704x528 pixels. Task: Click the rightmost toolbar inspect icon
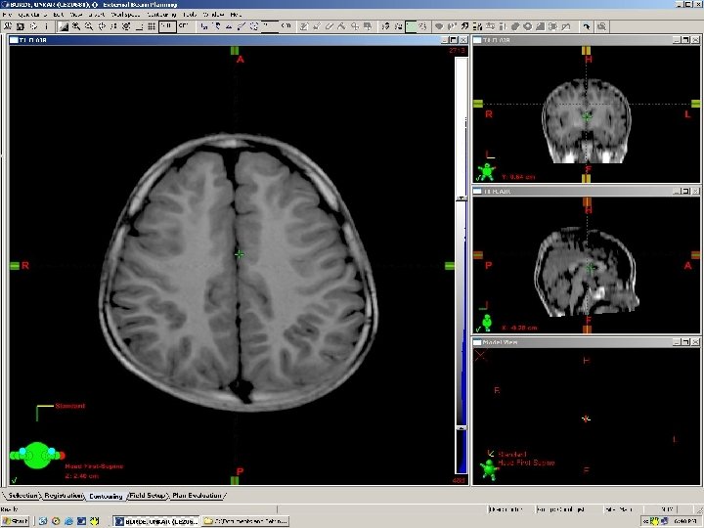601,27
